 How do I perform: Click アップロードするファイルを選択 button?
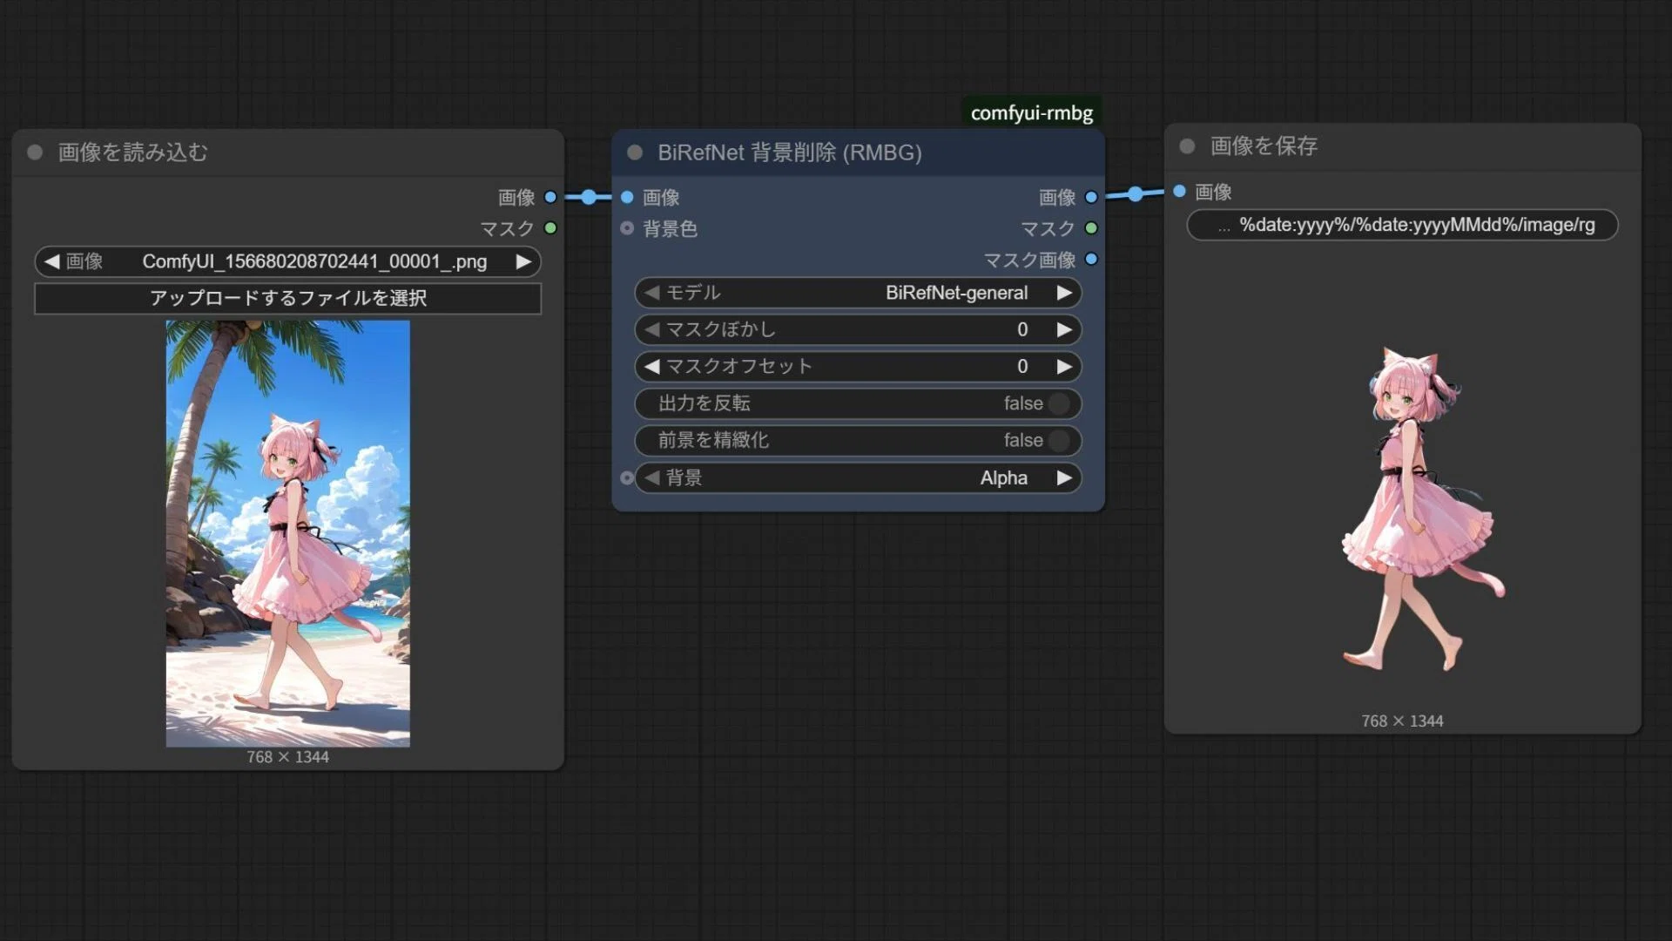click(x=287, y=298)
